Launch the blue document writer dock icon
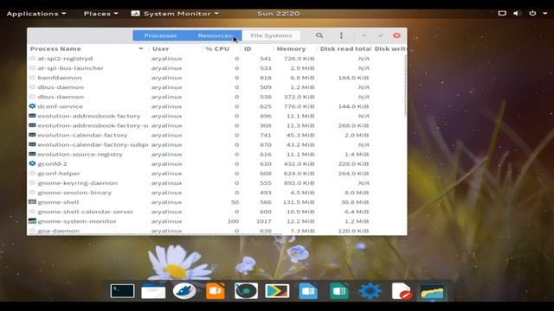Image resolution: width=554 pixels, height=311 pixels. (308, 291)
